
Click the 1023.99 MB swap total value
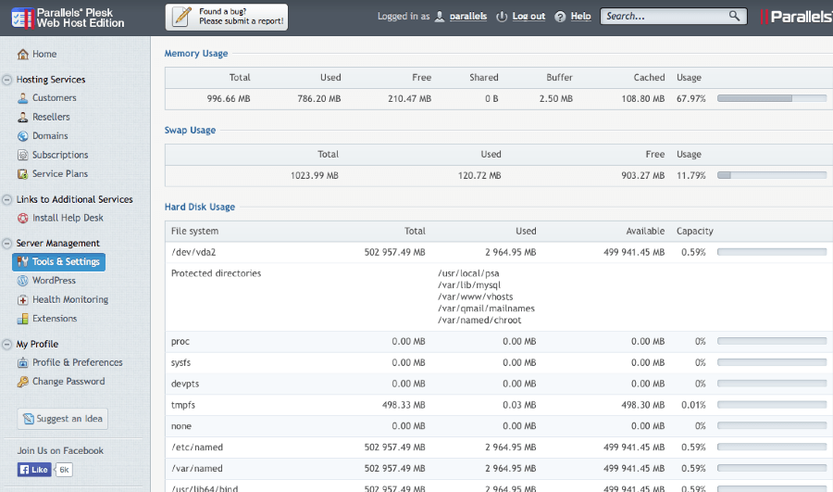(x=315, y=175)
